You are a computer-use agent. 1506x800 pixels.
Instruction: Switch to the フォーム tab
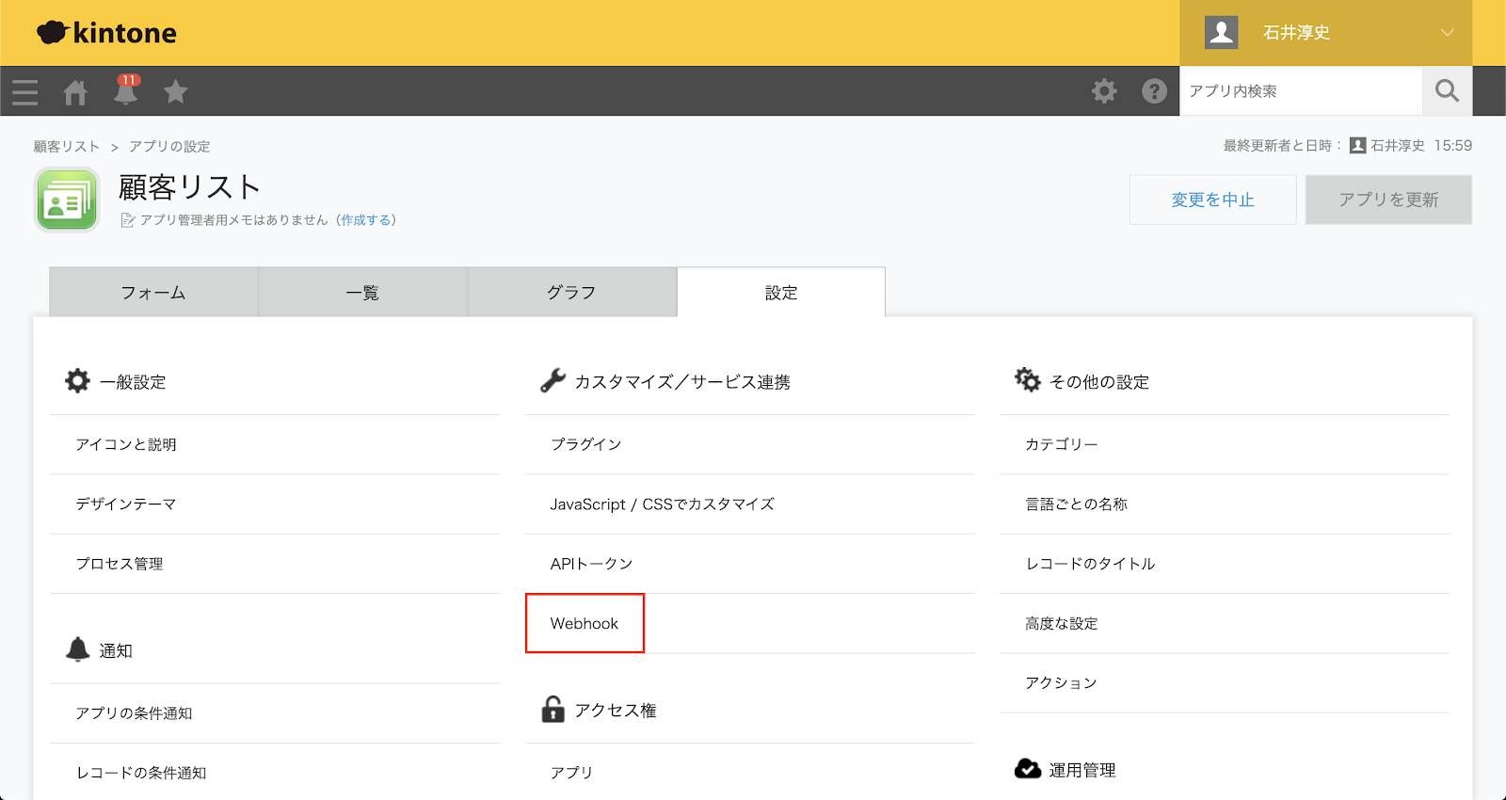pyautogui.click(x=153, y=293)
